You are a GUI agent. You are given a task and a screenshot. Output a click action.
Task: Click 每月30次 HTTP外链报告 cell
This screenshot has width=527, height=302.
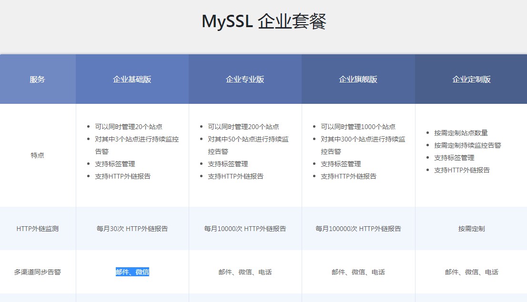(132, 229)
